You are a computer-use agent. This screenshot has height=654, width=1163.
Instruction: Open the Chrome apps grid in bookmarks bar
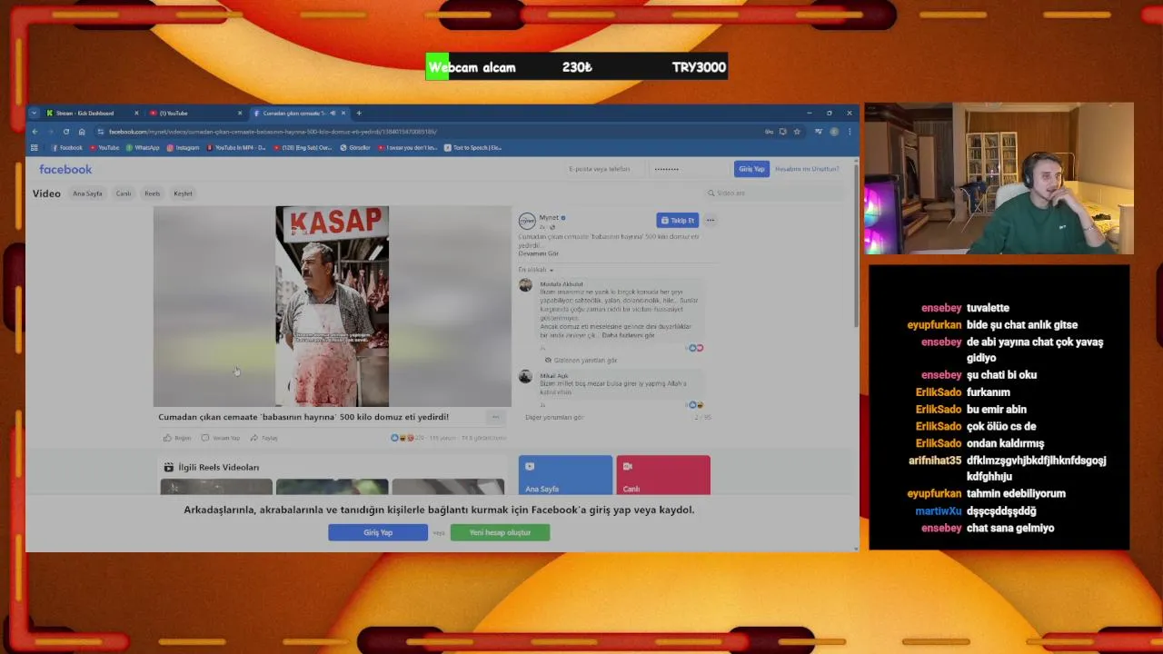35,147
